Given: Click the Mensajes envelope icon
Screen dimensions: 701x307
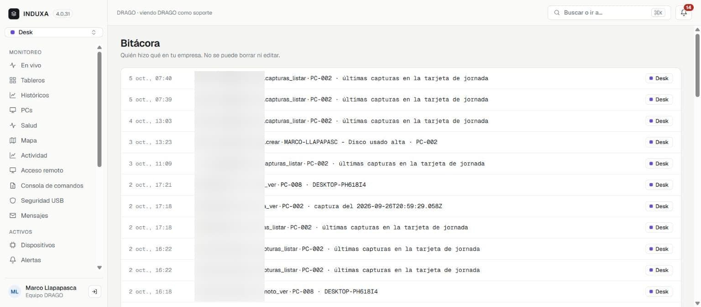Looking at the screenshot, I should pos(13,216).
